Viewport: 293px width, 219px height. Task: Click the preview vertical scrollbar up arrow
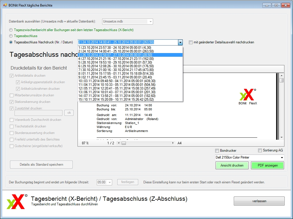pyautogui.click(x=282, y=75)
